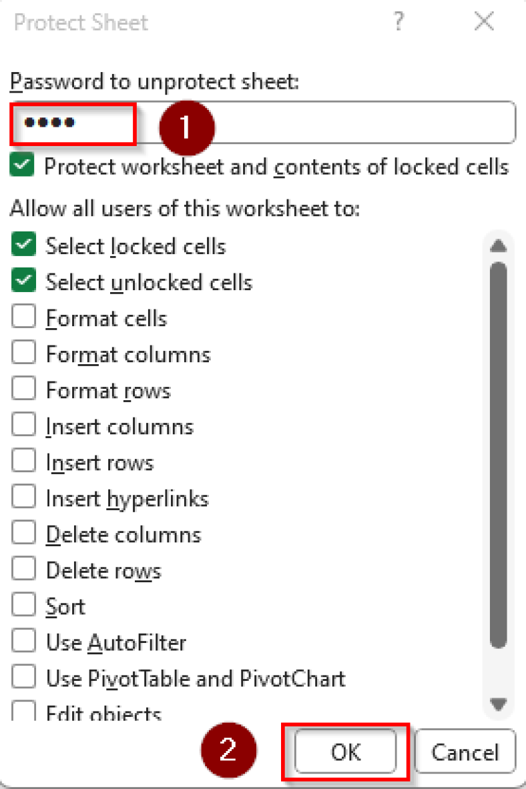Enable the Use AutoFilter option
The height and width of the screenshot is (789, 526).
pos(23,640)
